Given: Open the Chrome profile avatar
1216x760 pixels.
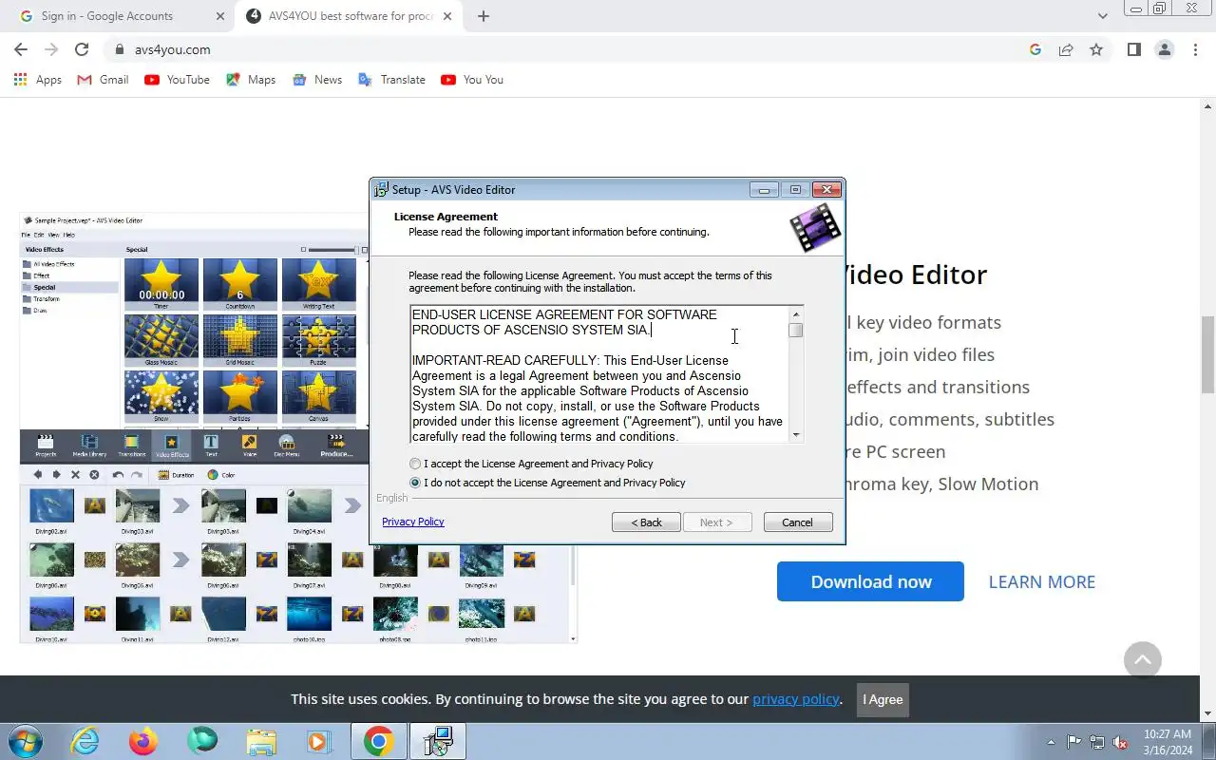Looking at the screenshot, I should pyautogui.click(x=1165, y=49).
